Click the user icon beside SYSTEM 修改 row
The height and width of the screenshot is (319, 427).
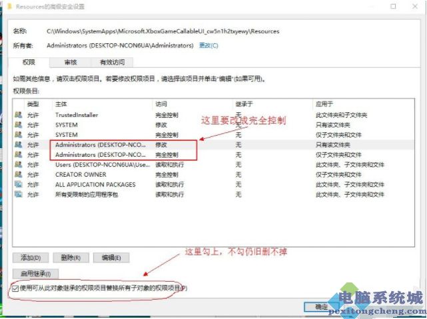tap(19, 125)
